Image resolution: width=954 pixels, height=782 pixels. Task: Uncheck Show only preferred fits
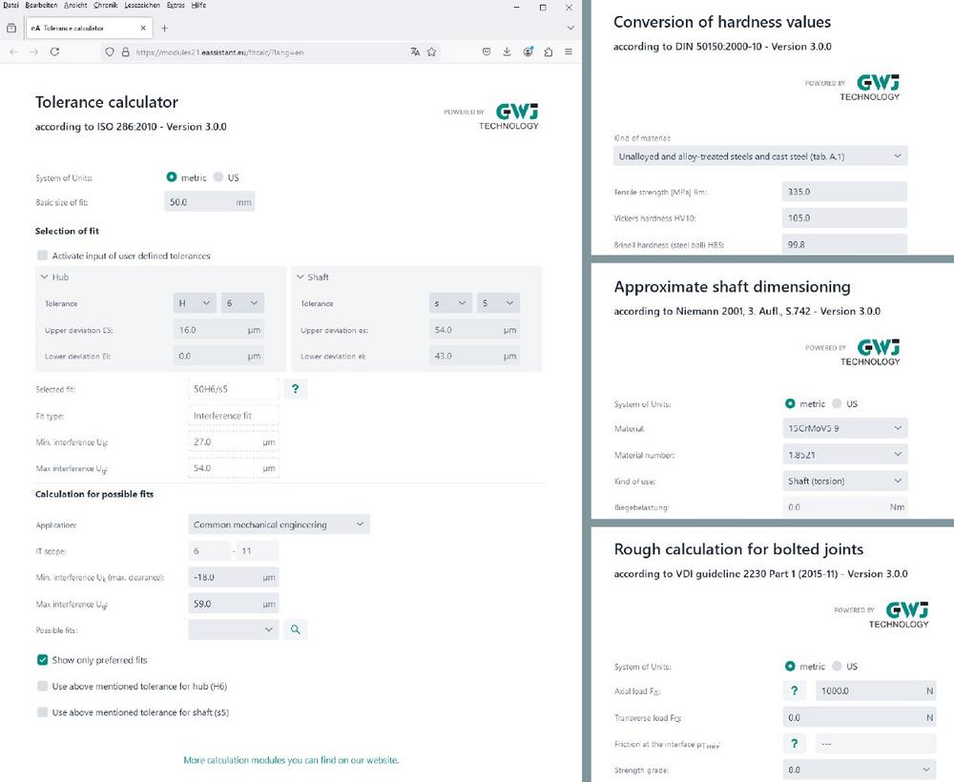[x=42, y=660]
